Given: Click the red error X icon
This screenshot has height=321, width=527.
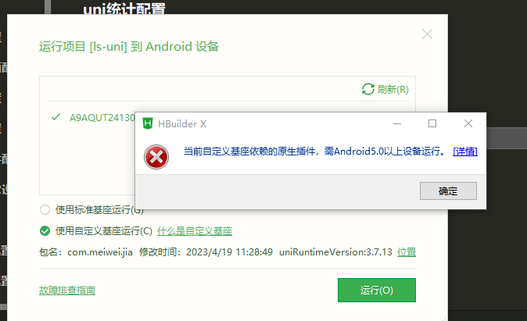Looking at the screenshot, I should coord(156,157).
